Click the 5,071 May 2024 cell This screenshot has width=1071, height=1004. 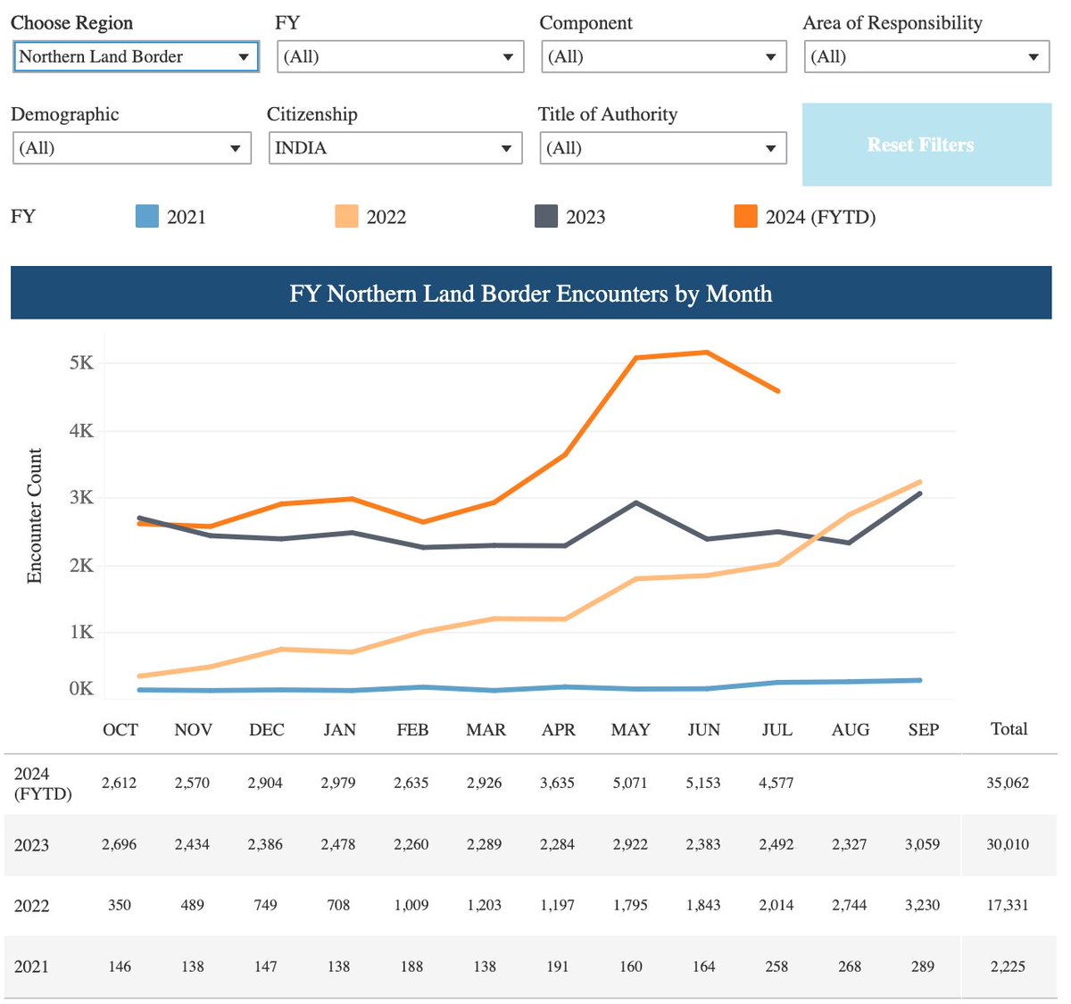pyautogui.click(x=630, y=784)
